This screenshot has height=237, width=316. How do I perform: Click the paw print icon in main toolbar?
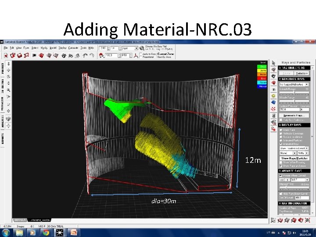point(64,55)
